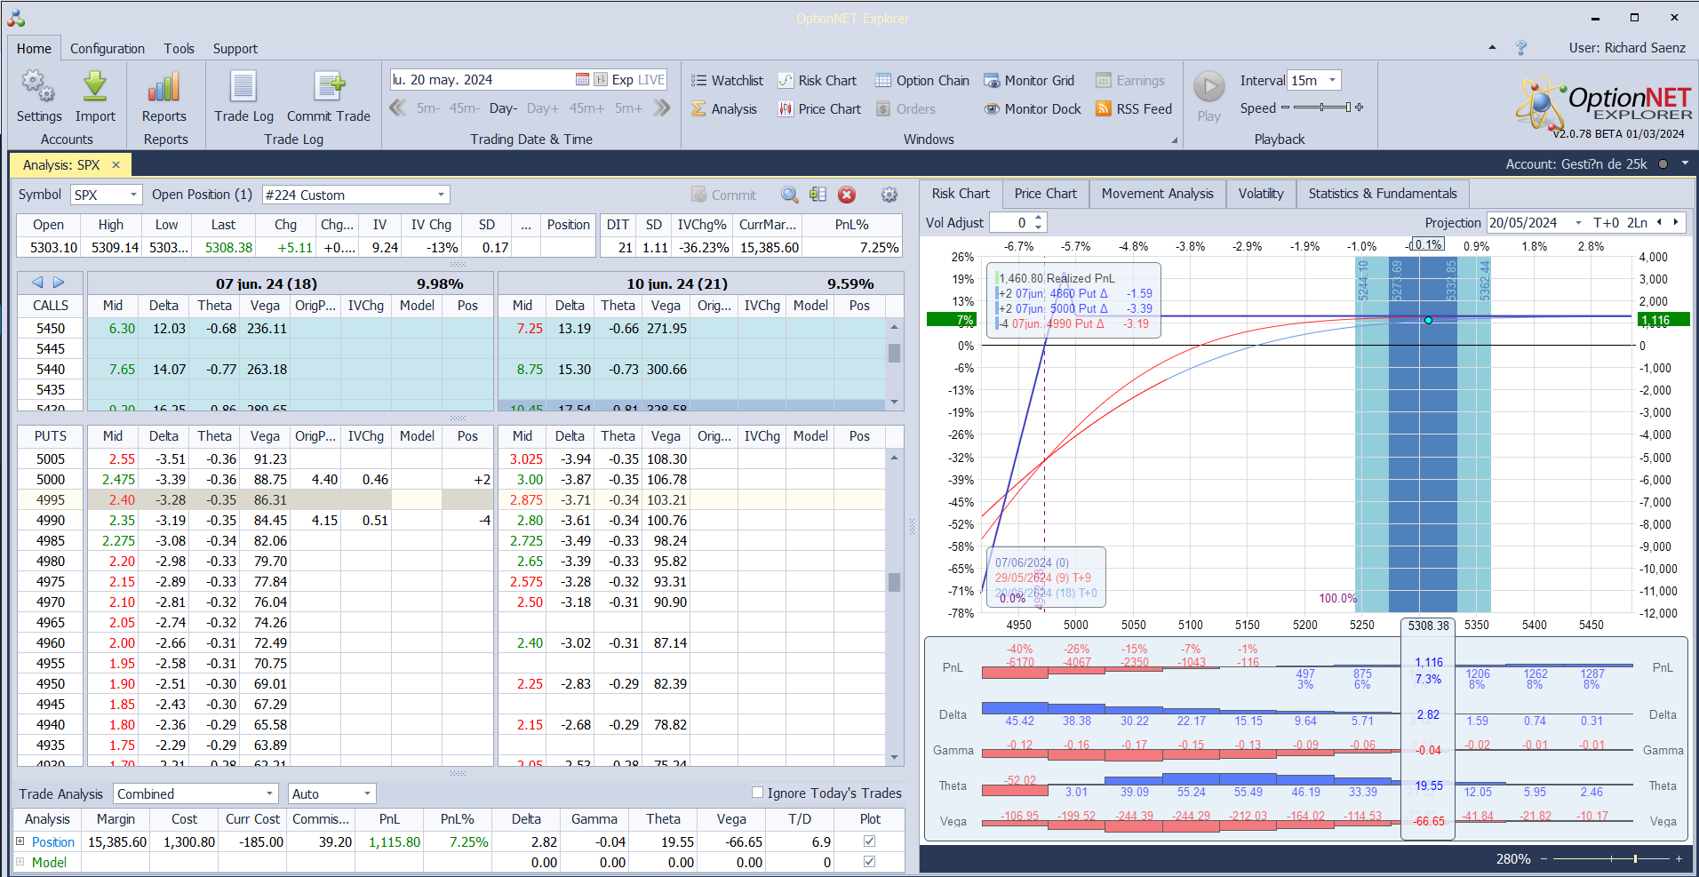Go to previous expiration with left arrow
Screen dimensions: 1699x877
tap(37, 283)
